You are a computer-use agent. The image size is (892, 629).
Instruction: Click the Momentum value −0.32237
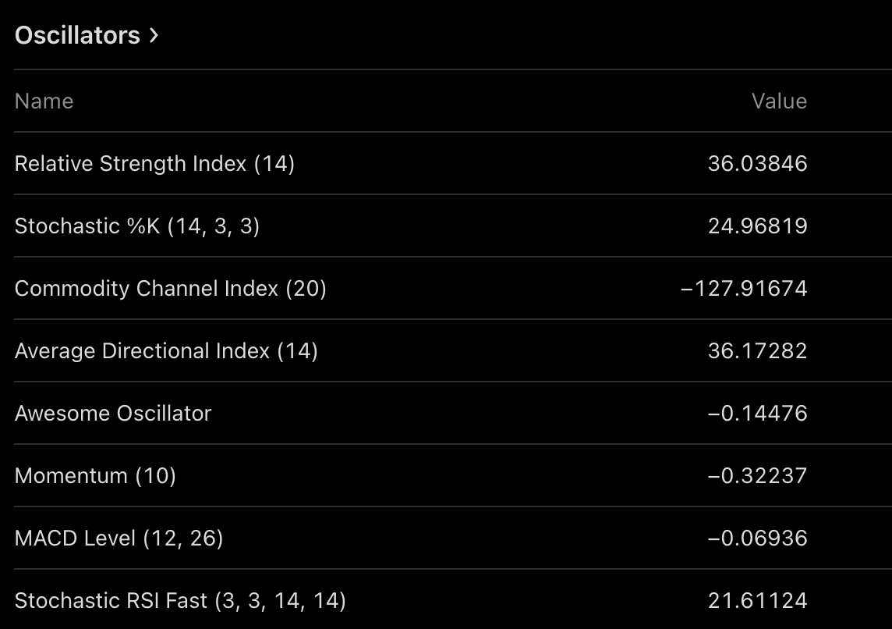pyautogui.click(x=757, y=475)
